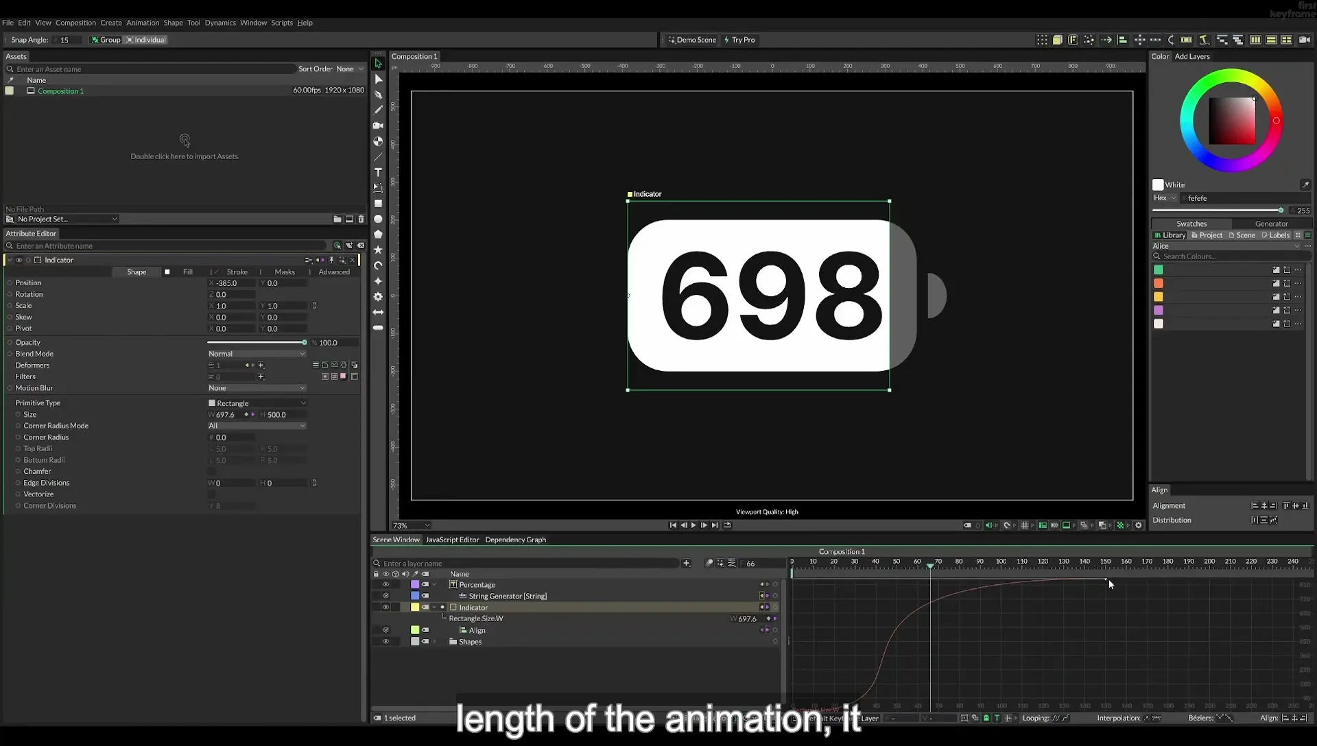The width and height of the screenshot is (1317, 746).
Task: Adjust the Opacity slider handle
Action: click(305, 342)
